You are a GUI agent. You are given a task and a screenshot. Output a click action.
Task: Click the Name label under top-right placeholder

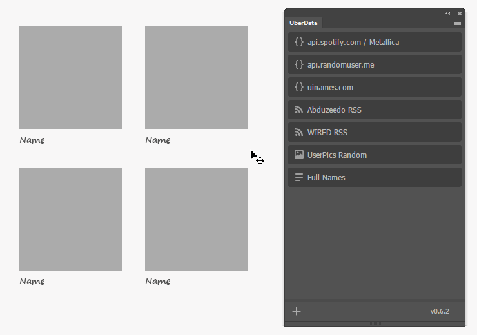(x=158, y=140)
